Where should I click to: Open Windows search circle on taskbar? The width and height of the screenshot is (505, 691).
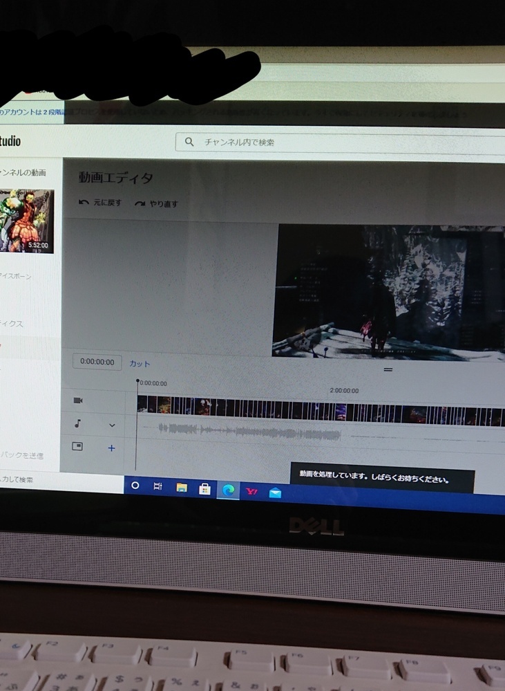click(x=135, y=485)
